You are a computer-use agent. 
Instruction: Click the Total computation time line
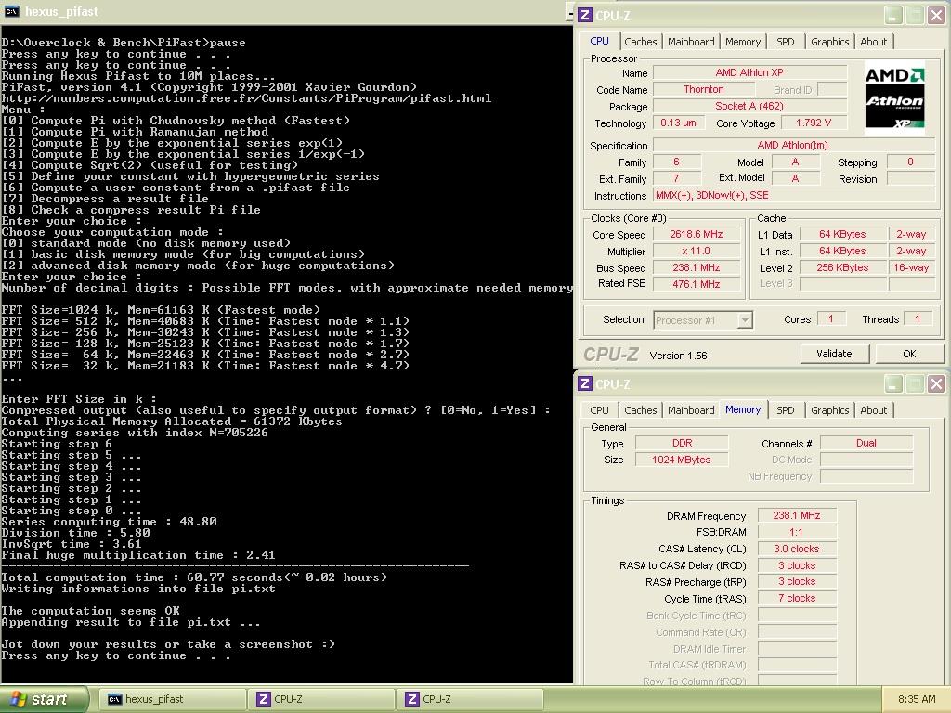(194, 577)
